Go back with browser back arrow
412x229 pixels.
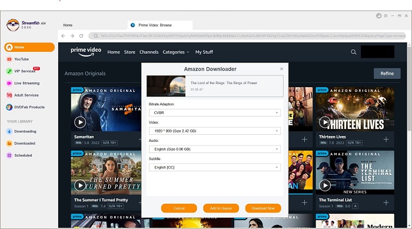point(63,36)
